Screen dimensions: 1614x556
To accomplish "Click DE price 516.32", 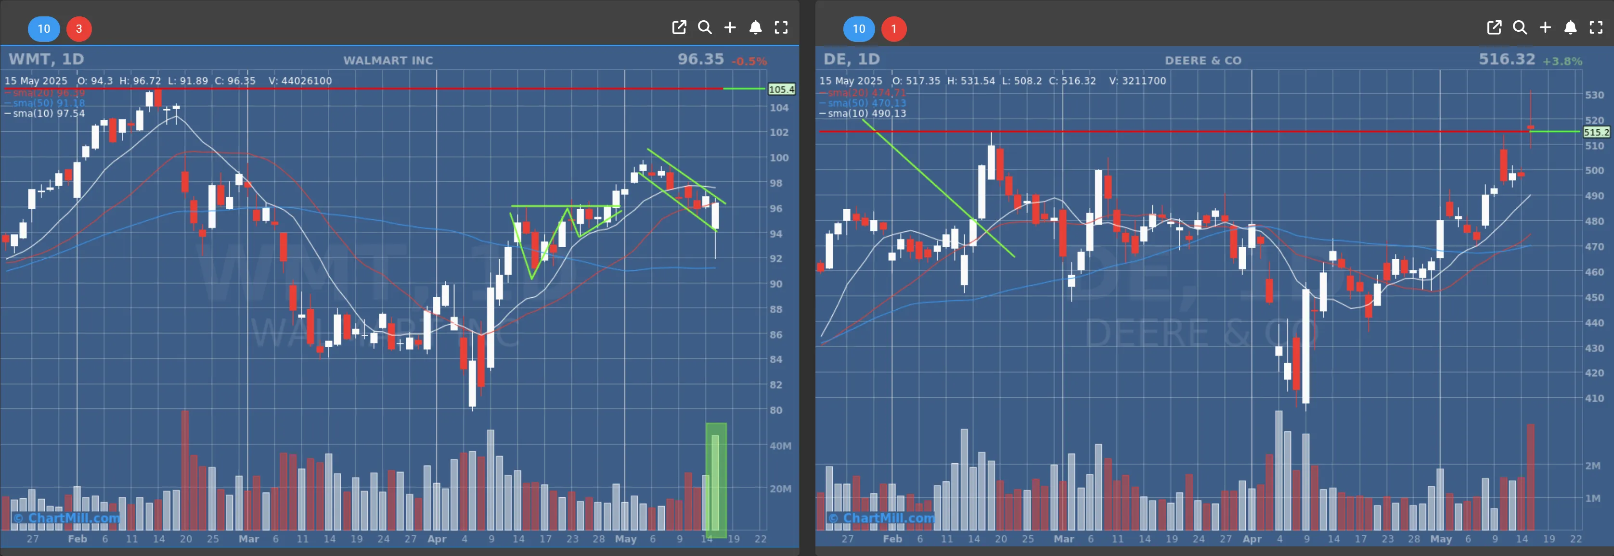I will point(1507,60).
